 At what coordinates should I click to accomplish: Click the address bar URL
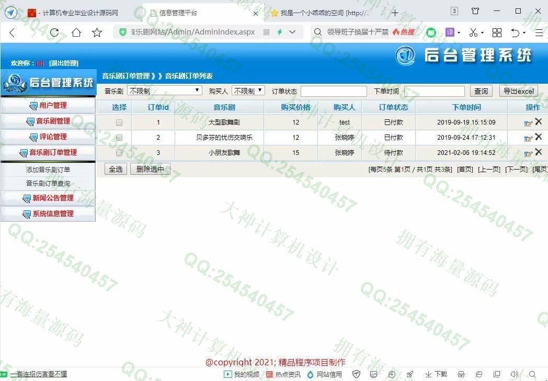point(193,32)
